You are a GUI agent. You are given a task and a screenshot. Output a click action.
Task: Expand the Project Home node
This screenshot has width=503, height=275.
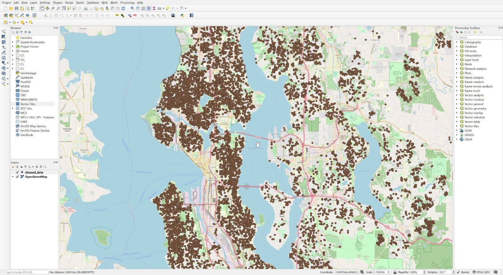pos(13,47)
